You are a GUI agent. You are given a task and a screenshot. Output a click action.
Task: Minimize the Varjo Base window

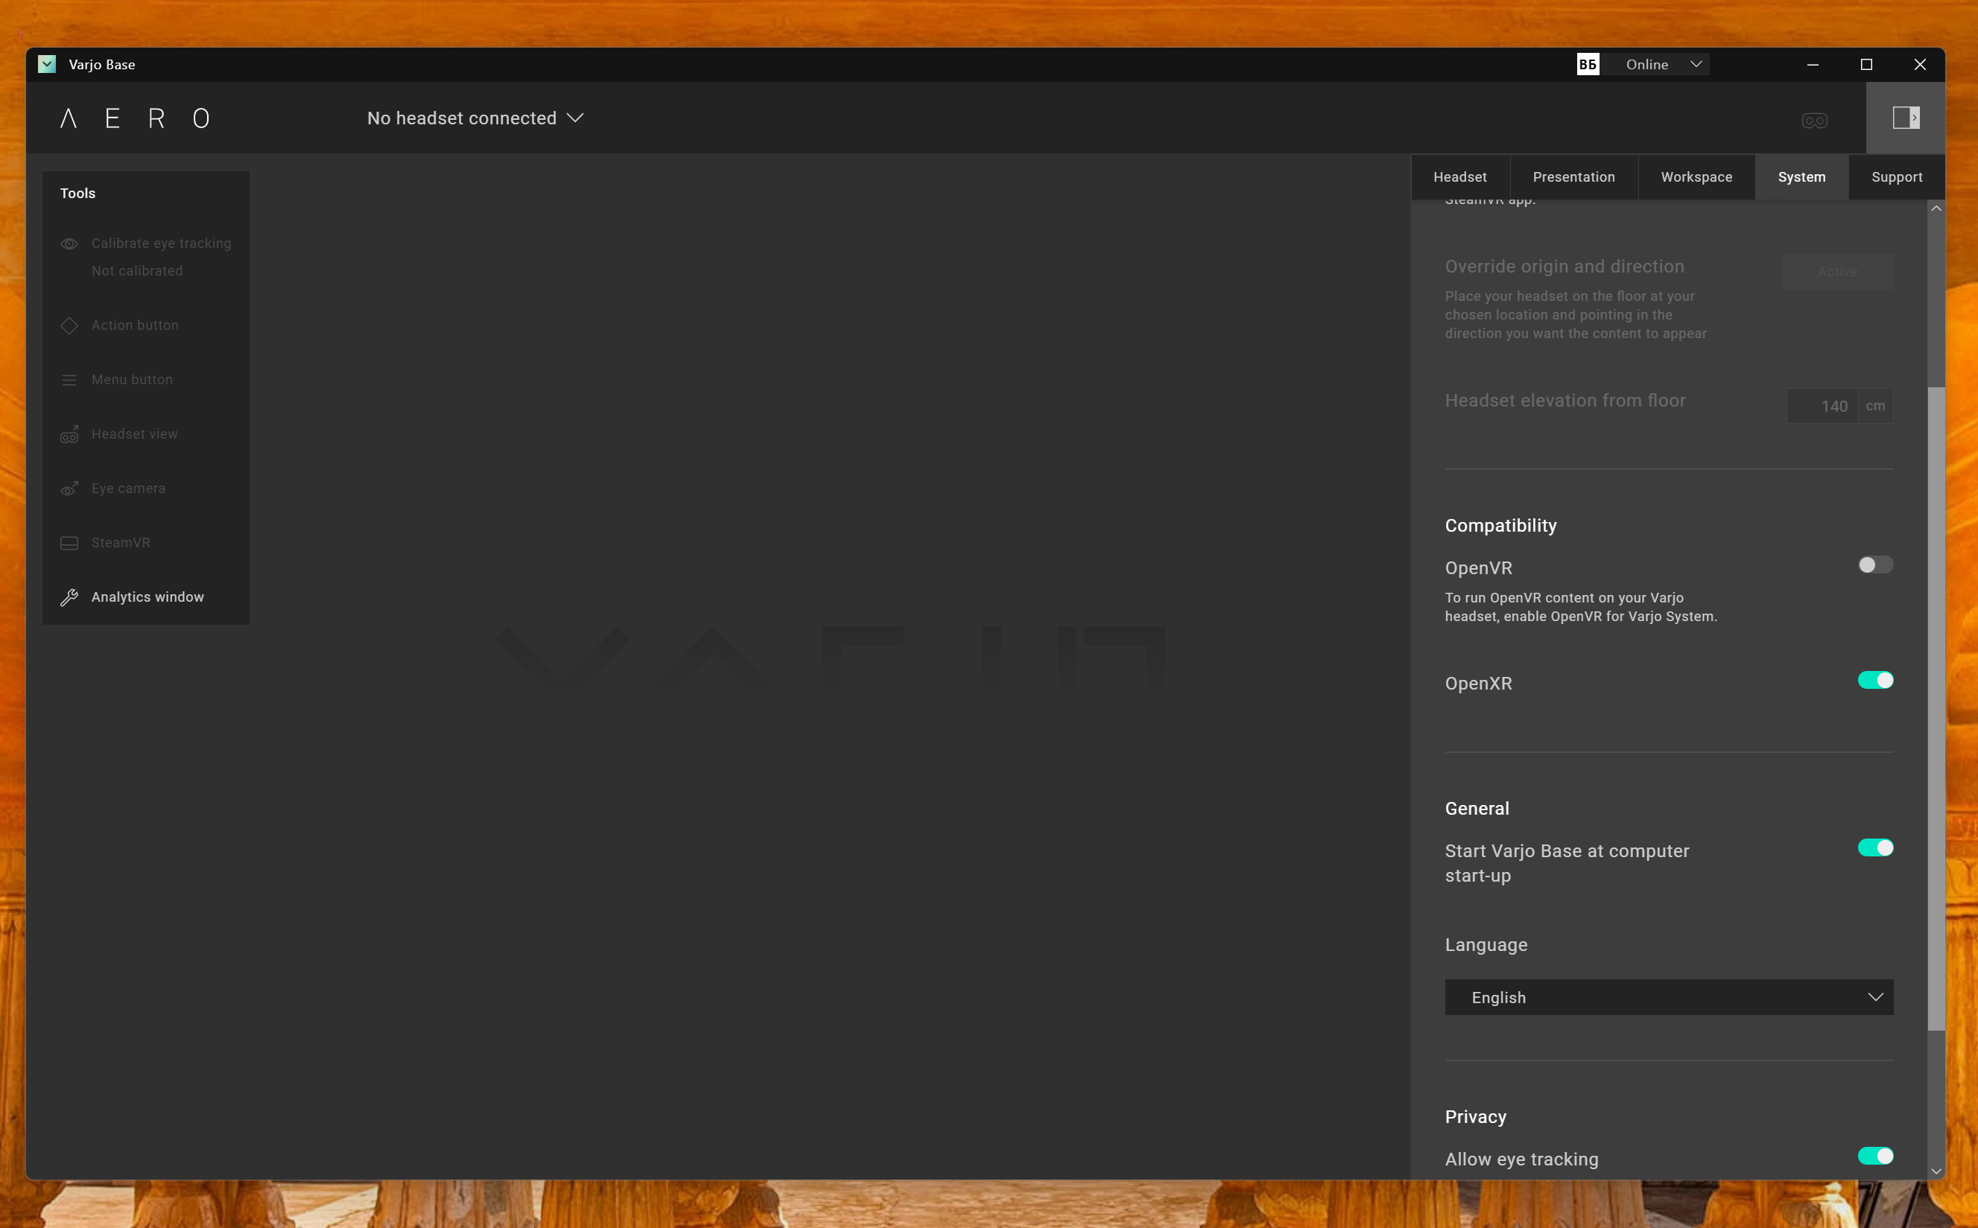point(1813,64)
